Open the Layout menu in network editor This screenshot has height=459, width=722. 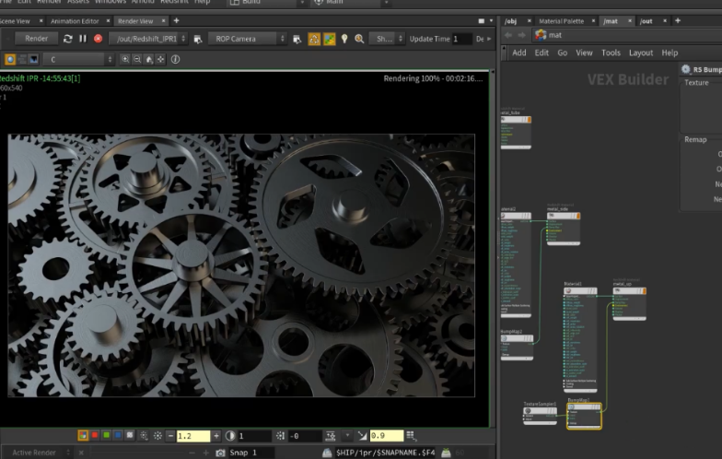640,53
